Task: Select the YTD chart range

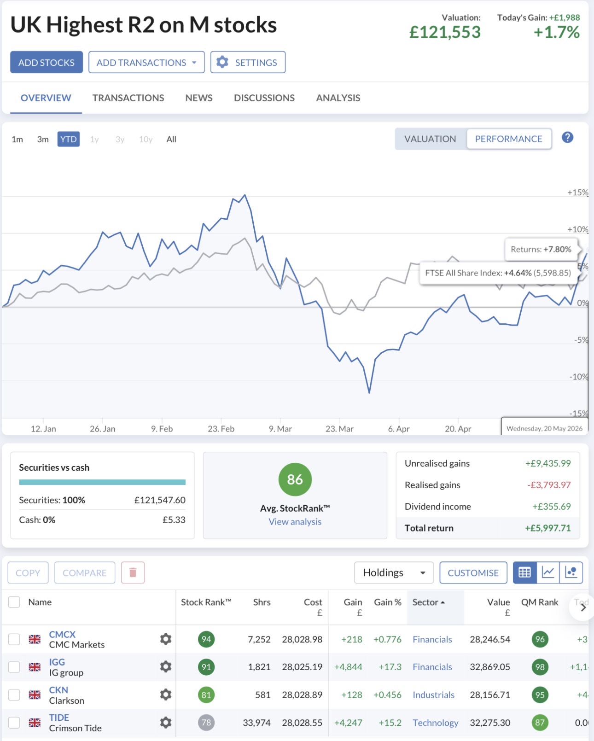Action: [x=69, y=139]
